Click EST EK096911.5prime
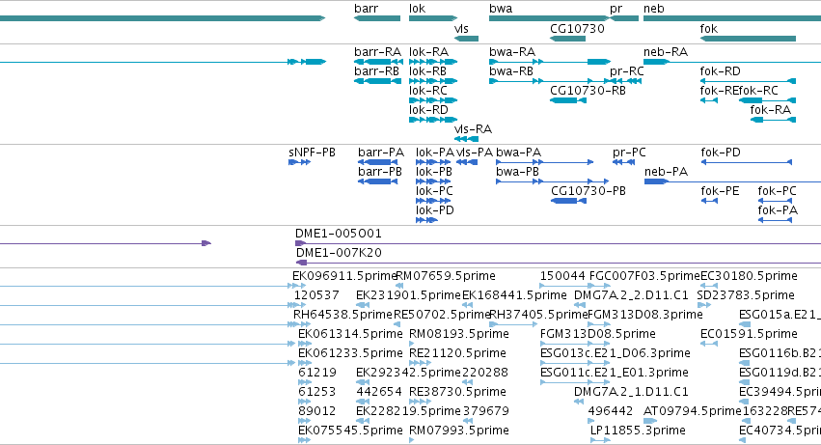The height and width of the screenshot is (445, 821). tap(344, 276)
